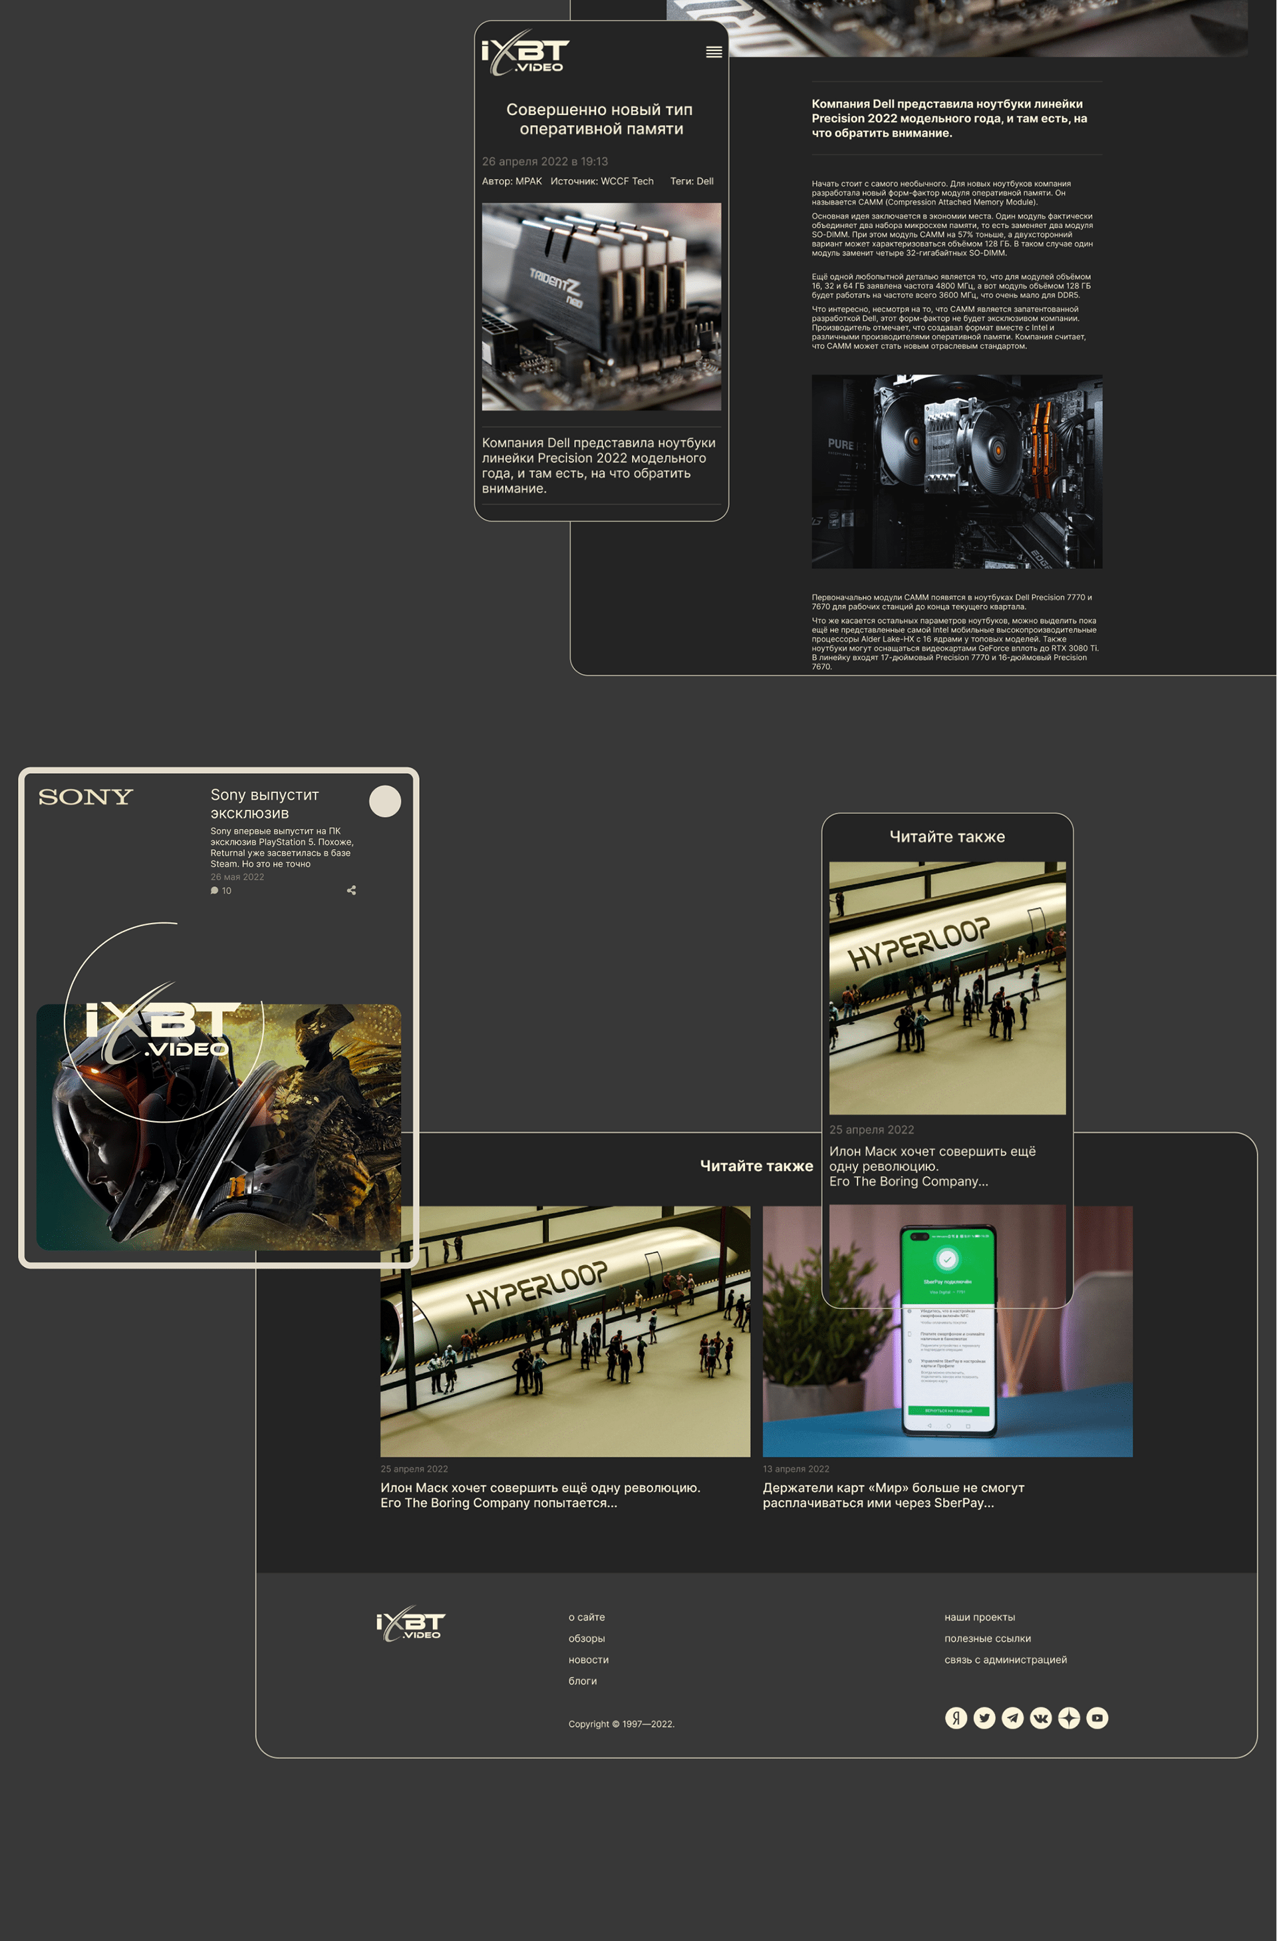Click 'связь с администрацией' link

[1005, 1660]
